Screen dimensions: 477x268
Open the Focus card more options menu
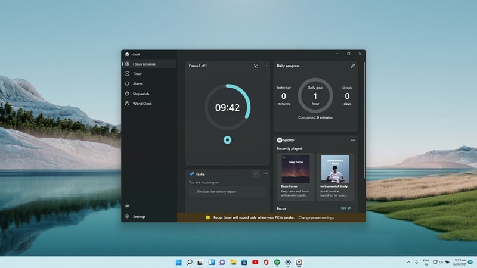265,66
